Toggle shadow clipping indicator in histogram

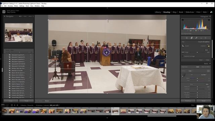point(183,20)
